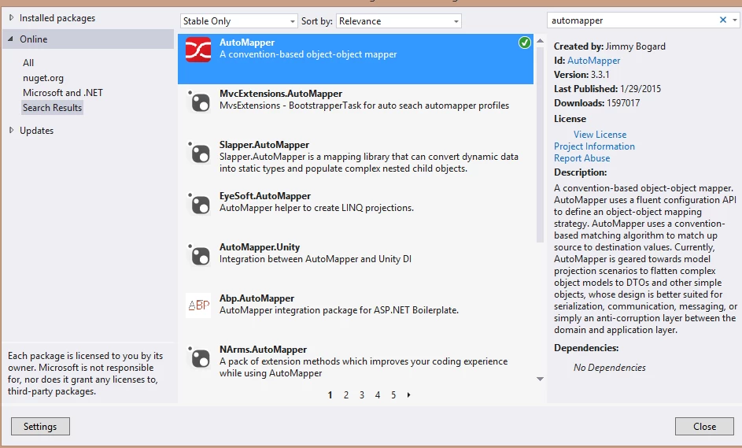Go to results page 5
Image resolution: width=742 pixels, height=448 pixels.
pyautogui.click(x=393, y=394)
